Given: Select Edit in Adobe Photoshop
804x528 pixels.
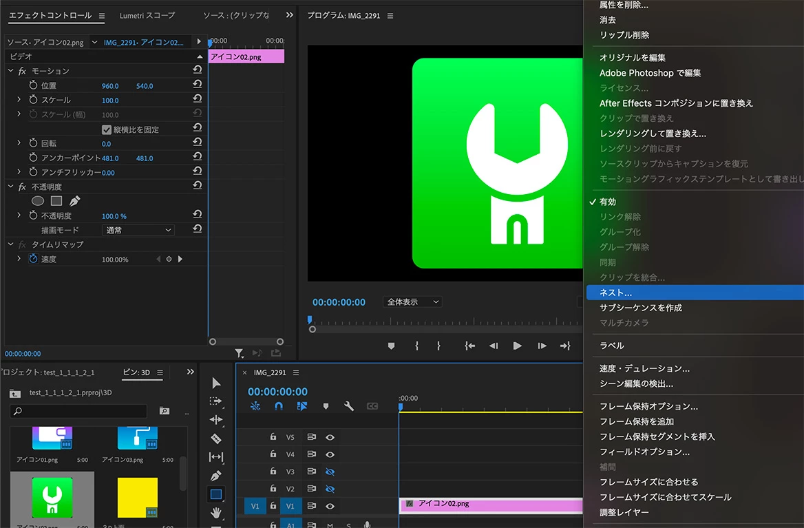Looking at the screenshot, I should click(650, 73).
